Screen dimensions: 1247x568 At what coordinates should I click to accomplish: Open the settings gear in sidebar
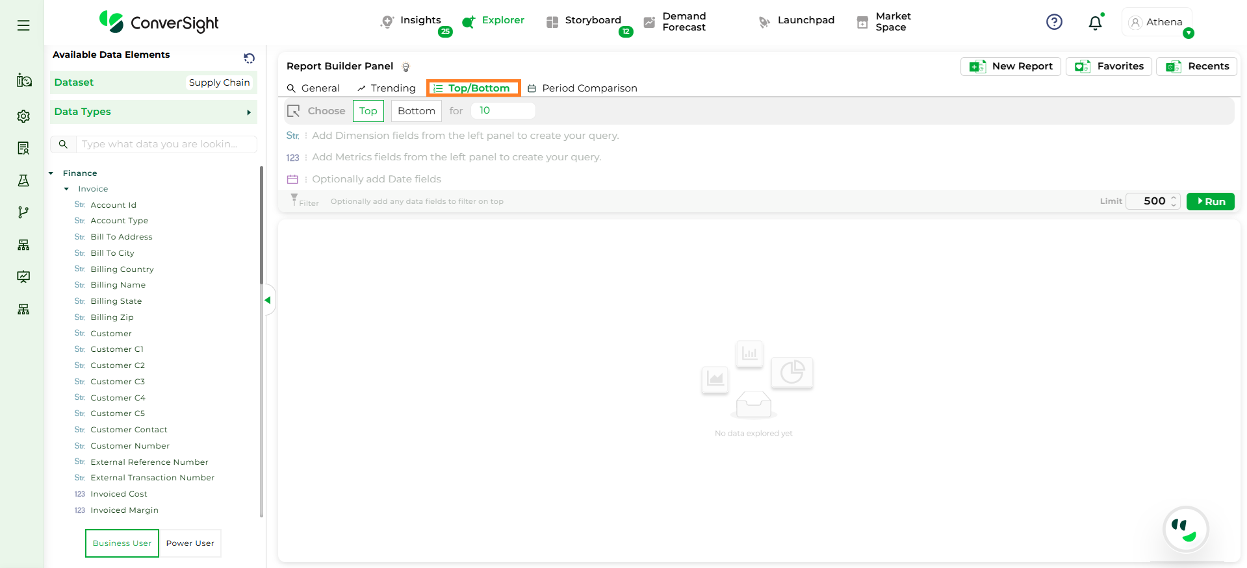[x=23, y=116]
